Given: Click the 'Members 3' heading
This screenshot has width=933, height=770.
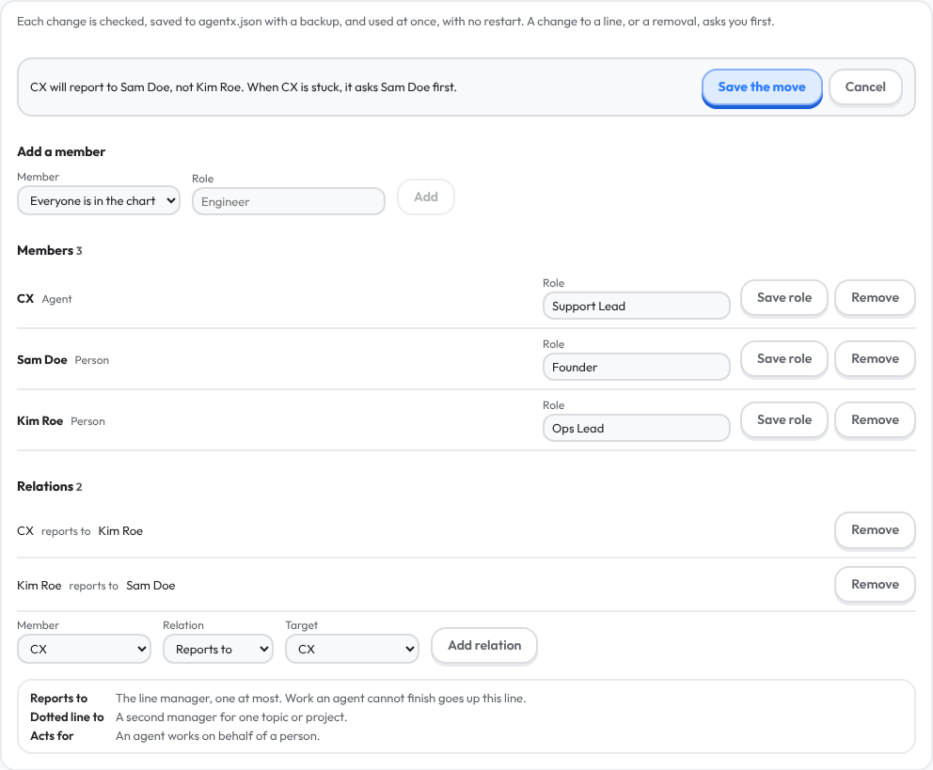Looking at the screenshot, I should [50, 250].
